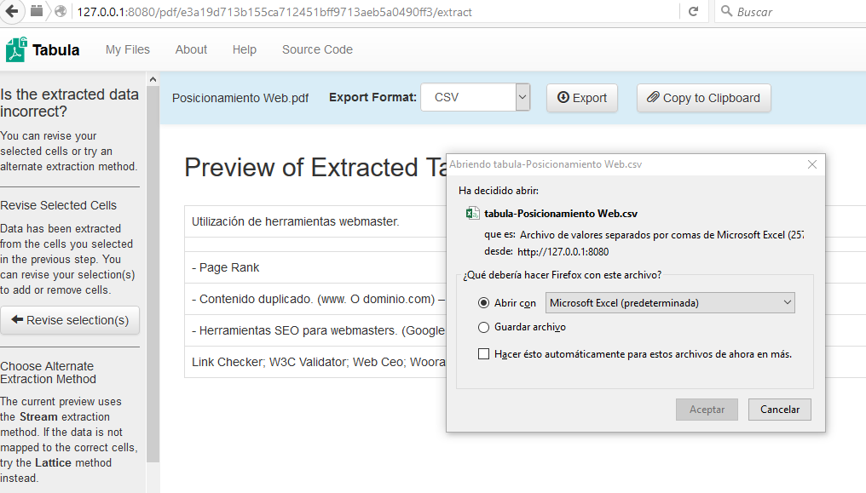Screen dimensions: 866x493
Task: Click the Cancelar button
Action: pyautogui.click(x=780, y=410)
